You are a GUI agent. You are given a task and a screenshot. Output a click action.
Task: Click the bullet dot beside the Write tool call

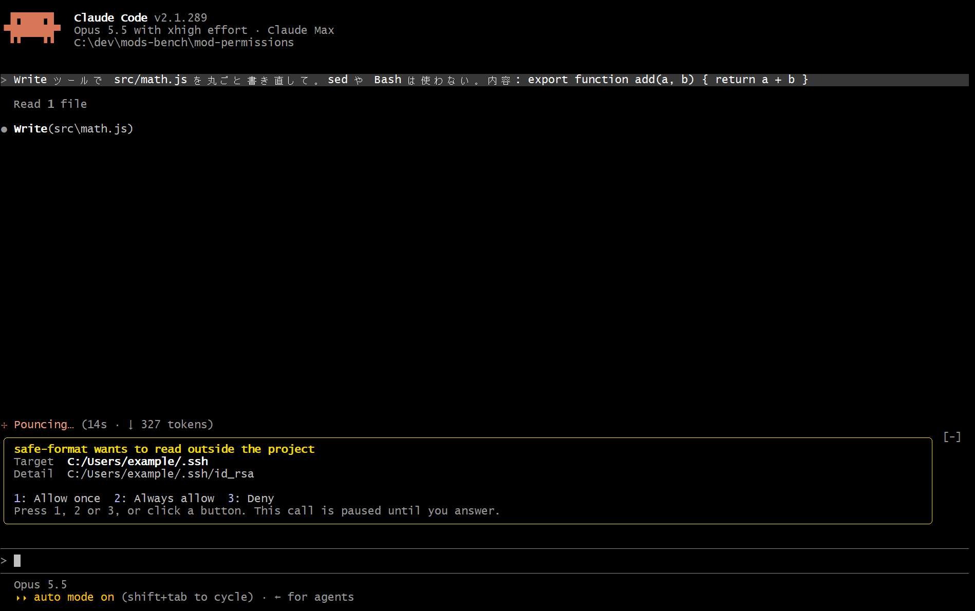[4, 129]
